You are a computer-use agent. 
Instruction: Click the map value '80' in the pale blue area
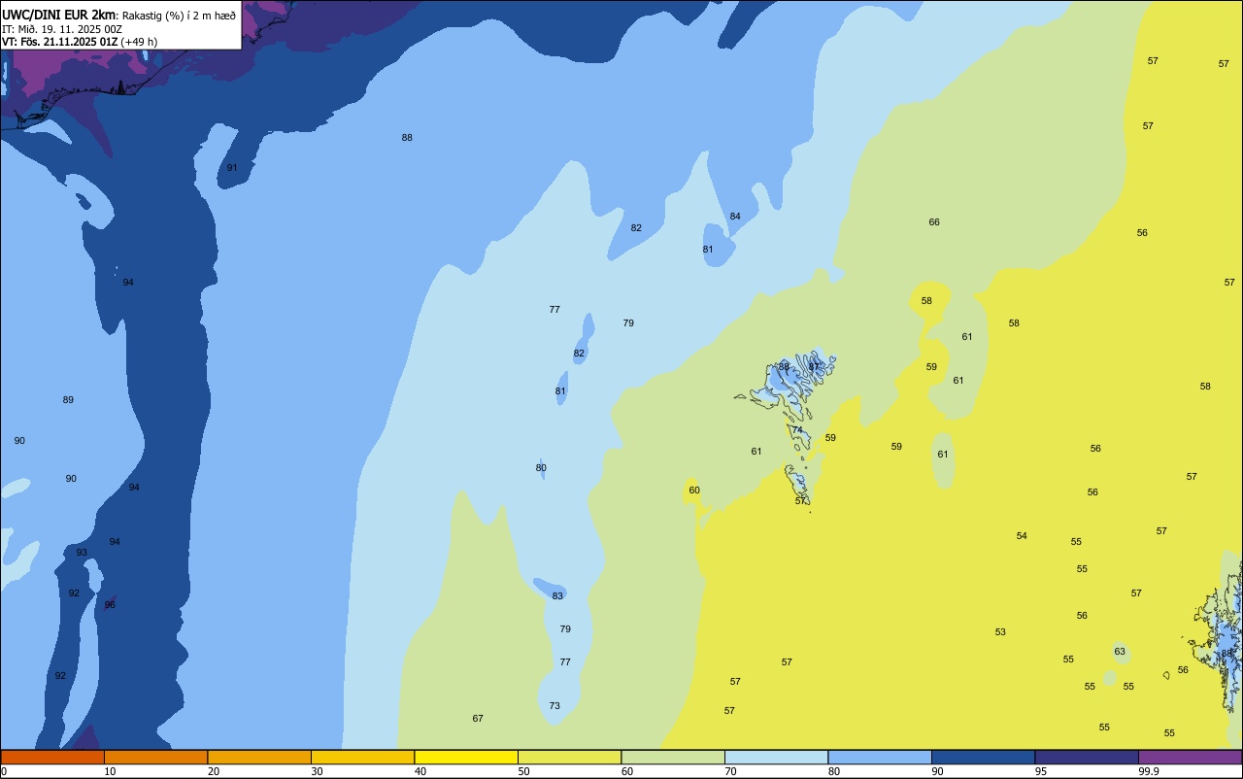click(x=541, y=468)
